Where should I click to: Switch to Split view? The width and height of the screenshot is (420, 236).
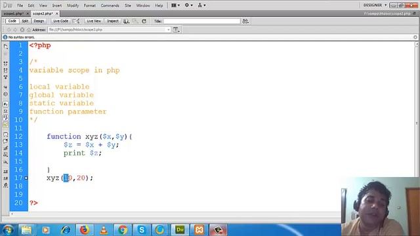(x=25, y=21)
